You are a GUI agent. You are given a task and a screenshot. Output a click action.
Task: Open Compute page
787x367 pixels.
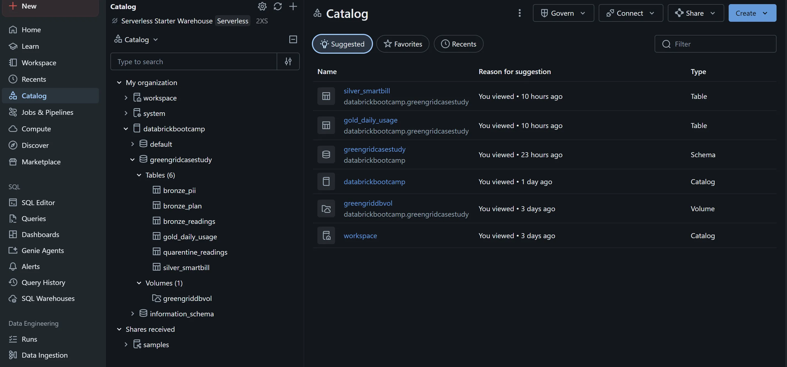coord(50,129)
